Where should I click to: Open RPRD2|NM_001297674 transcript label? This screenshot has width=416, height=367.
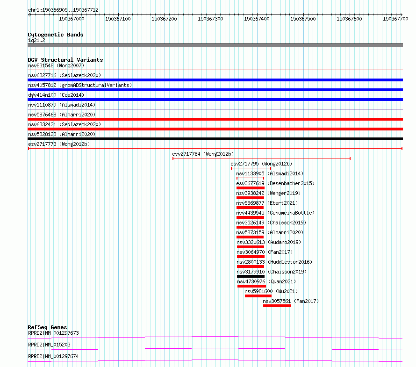coord(53,356)
